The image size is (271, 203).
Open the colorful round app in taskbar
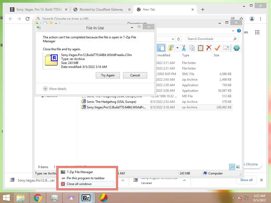(103, 198)
